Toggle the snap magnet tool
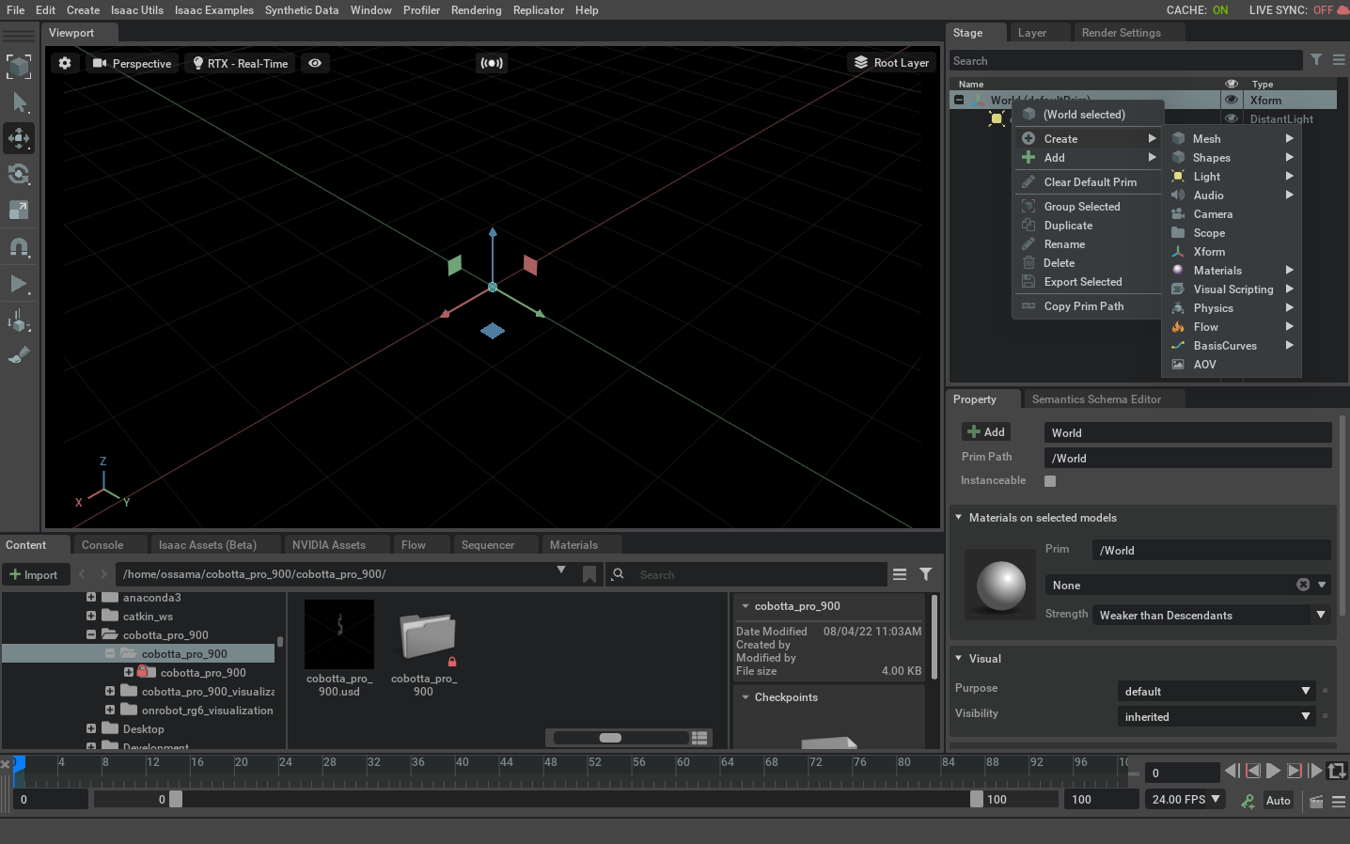This screenshot has width=1350, height=844. click(x=19, y=247)
